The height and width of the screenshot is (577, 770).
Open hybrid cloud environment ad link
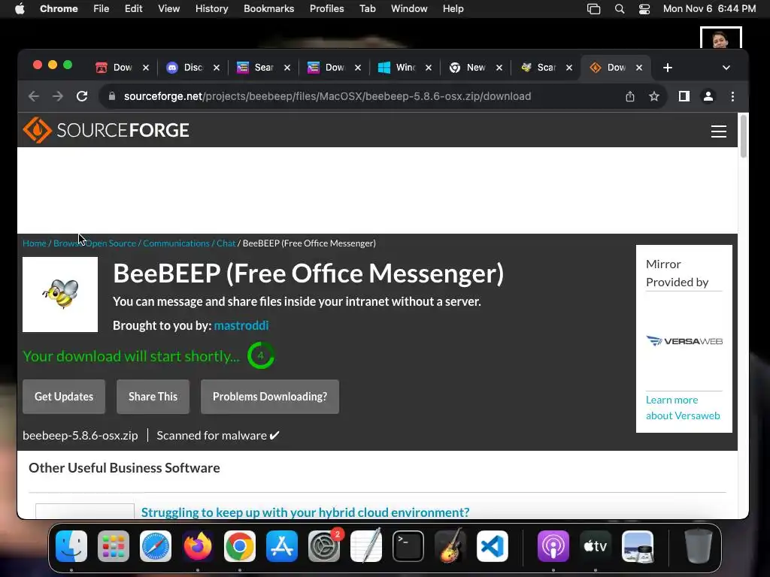(305, 512)
